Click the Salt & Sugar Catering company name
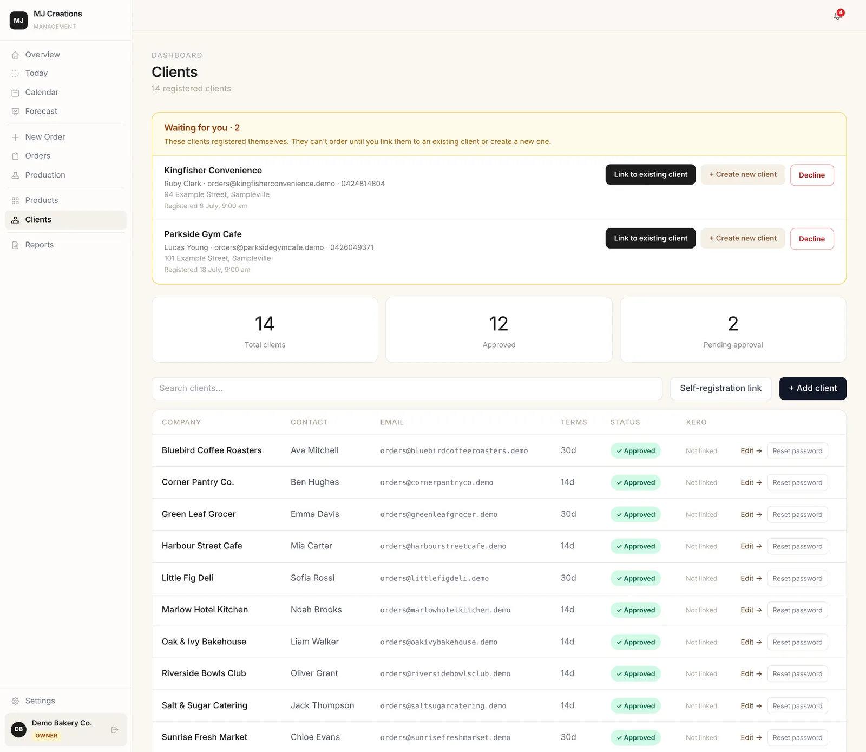Image resolution: width=866 pixels, height=752 pixels. [205, 705]
